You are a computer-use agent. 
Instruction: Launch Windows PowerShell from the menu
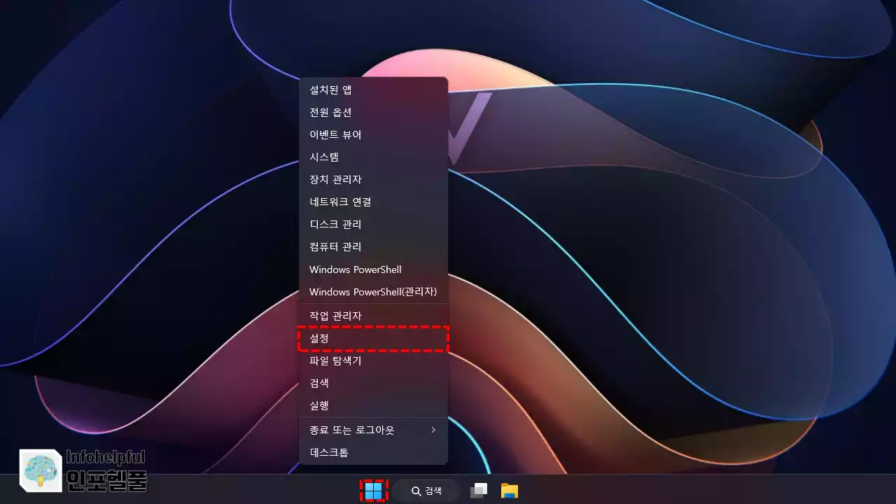tap(373, 269)
